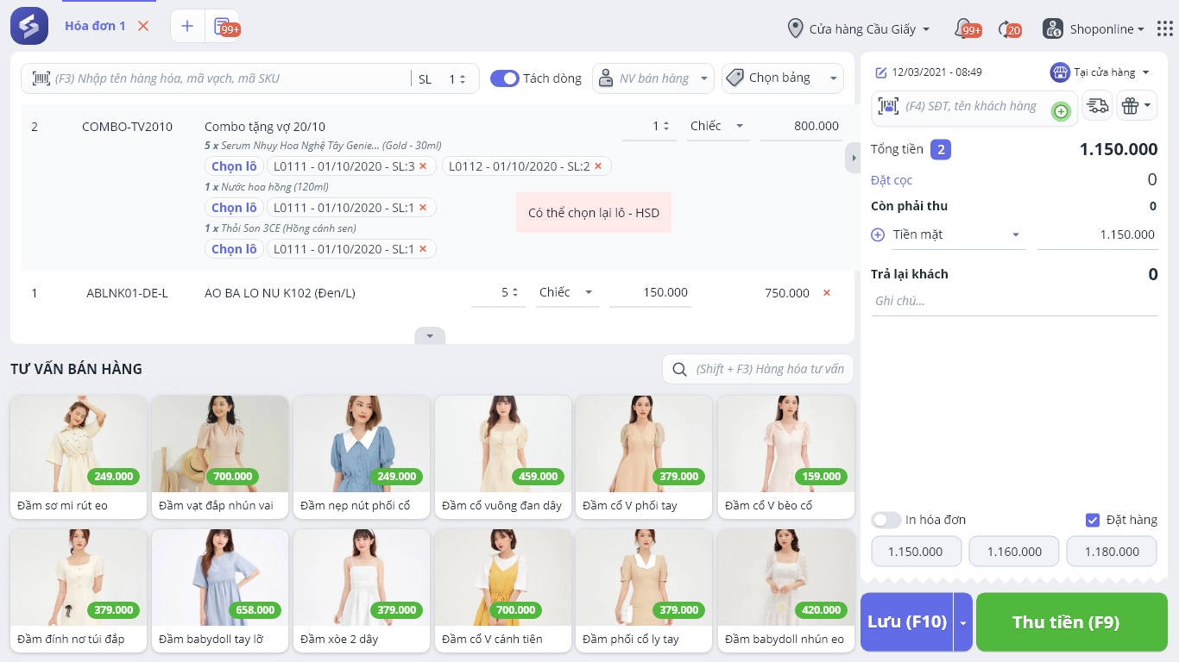Open the apps grid menu icon

pos(1164,28)
